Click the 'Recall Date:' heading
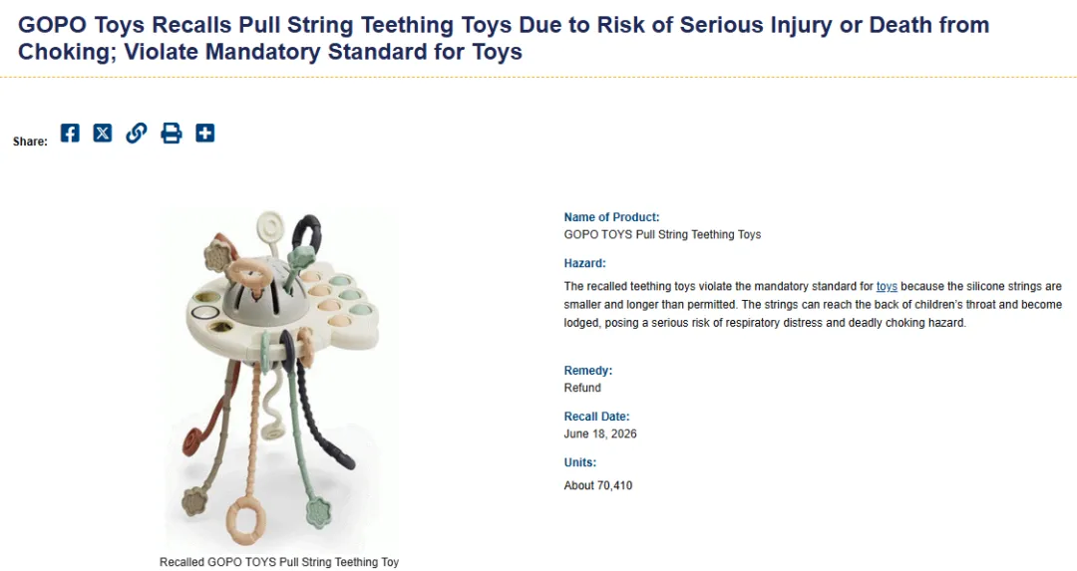Image resolution: width=1077 pixels, height=571 pixels. pyautogui.click(x=596, y=417)
